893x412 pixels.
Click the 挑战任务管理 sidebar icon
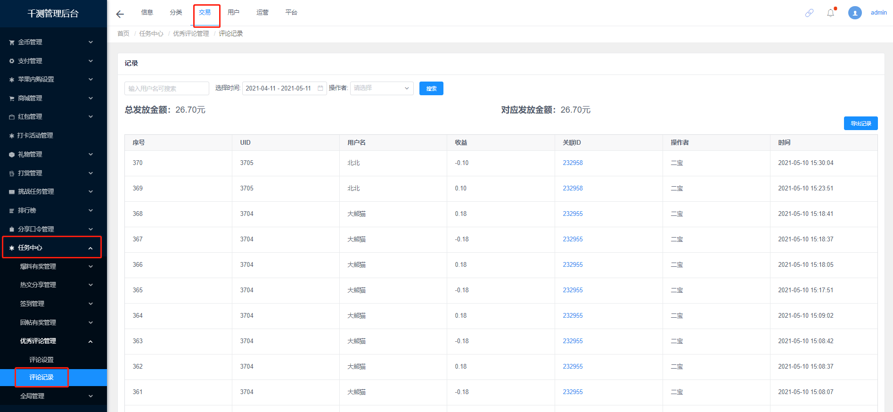pyautogui.click(x=12, y=192)
